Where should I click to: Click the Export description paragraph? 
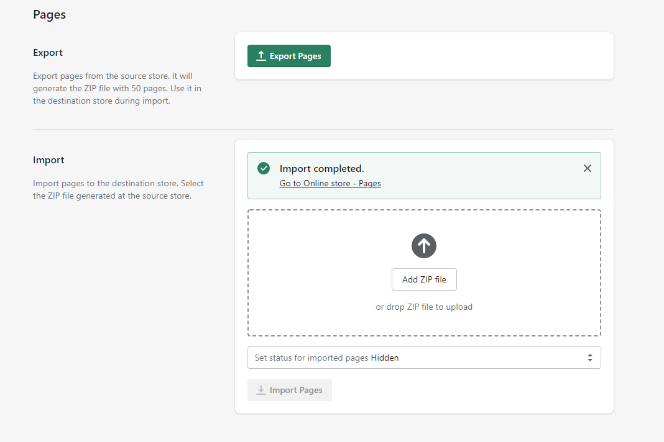pyautogui.click(x=117, y=88)
